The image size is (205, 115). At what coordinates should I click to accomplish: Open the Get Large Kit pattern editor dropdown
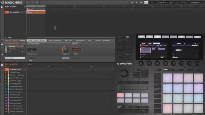pyautogui.click(x=24, y=64)
